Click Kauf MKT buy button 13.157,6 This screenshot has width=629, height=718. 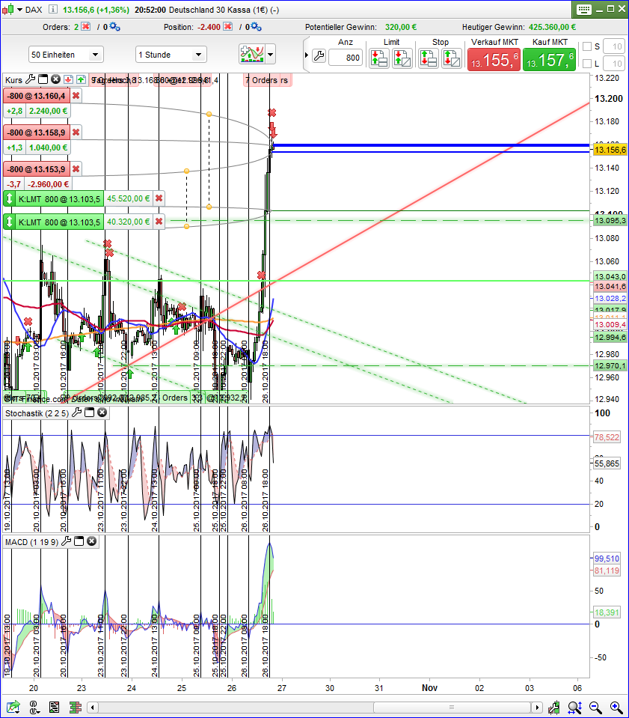click(549, 60)
